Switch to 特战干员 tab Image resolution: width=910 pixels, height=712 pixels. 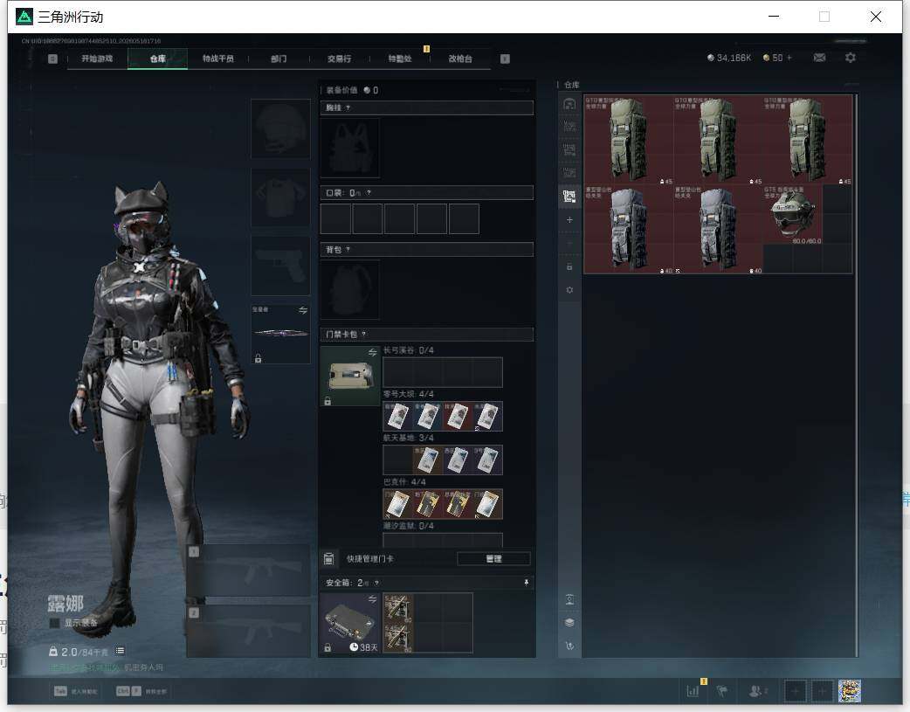[217, 59]
